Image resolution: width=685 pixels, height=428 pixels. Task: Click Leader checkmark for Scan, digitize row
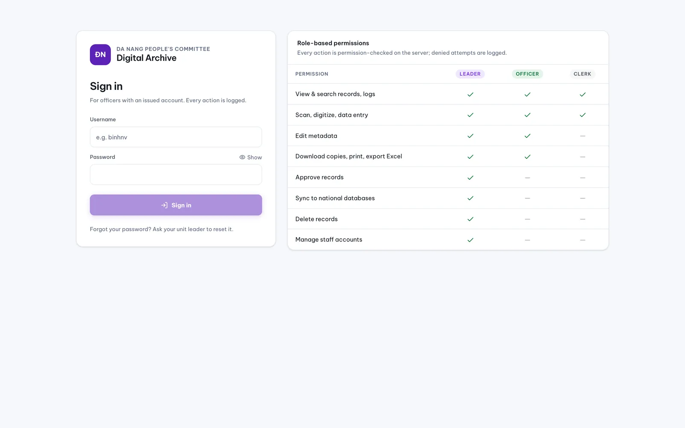470,115
